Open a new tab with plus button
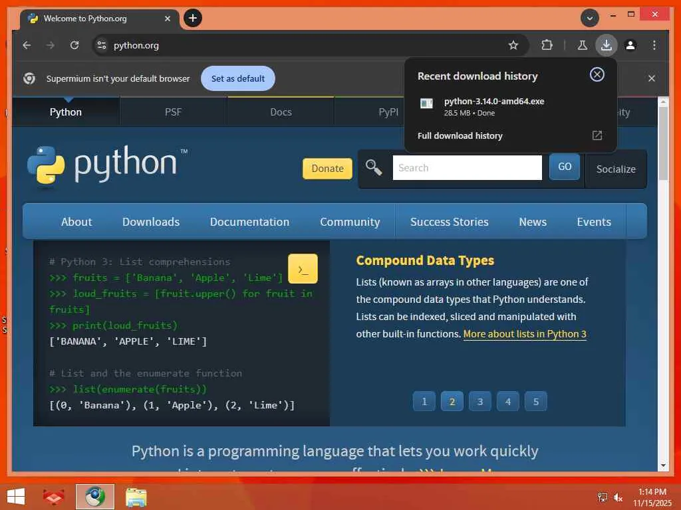 (x=193, y=18)
